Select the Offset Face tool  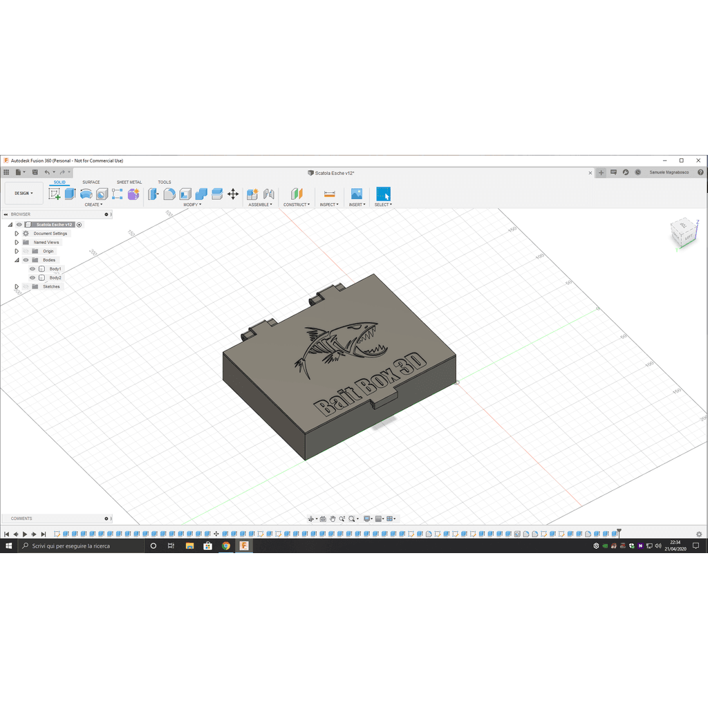click(217, 194)
